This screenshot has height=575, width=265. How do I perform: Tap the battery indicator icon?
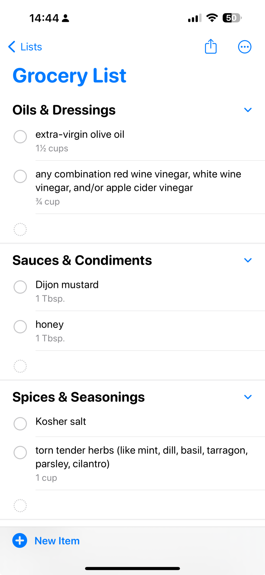click(232, 18)
